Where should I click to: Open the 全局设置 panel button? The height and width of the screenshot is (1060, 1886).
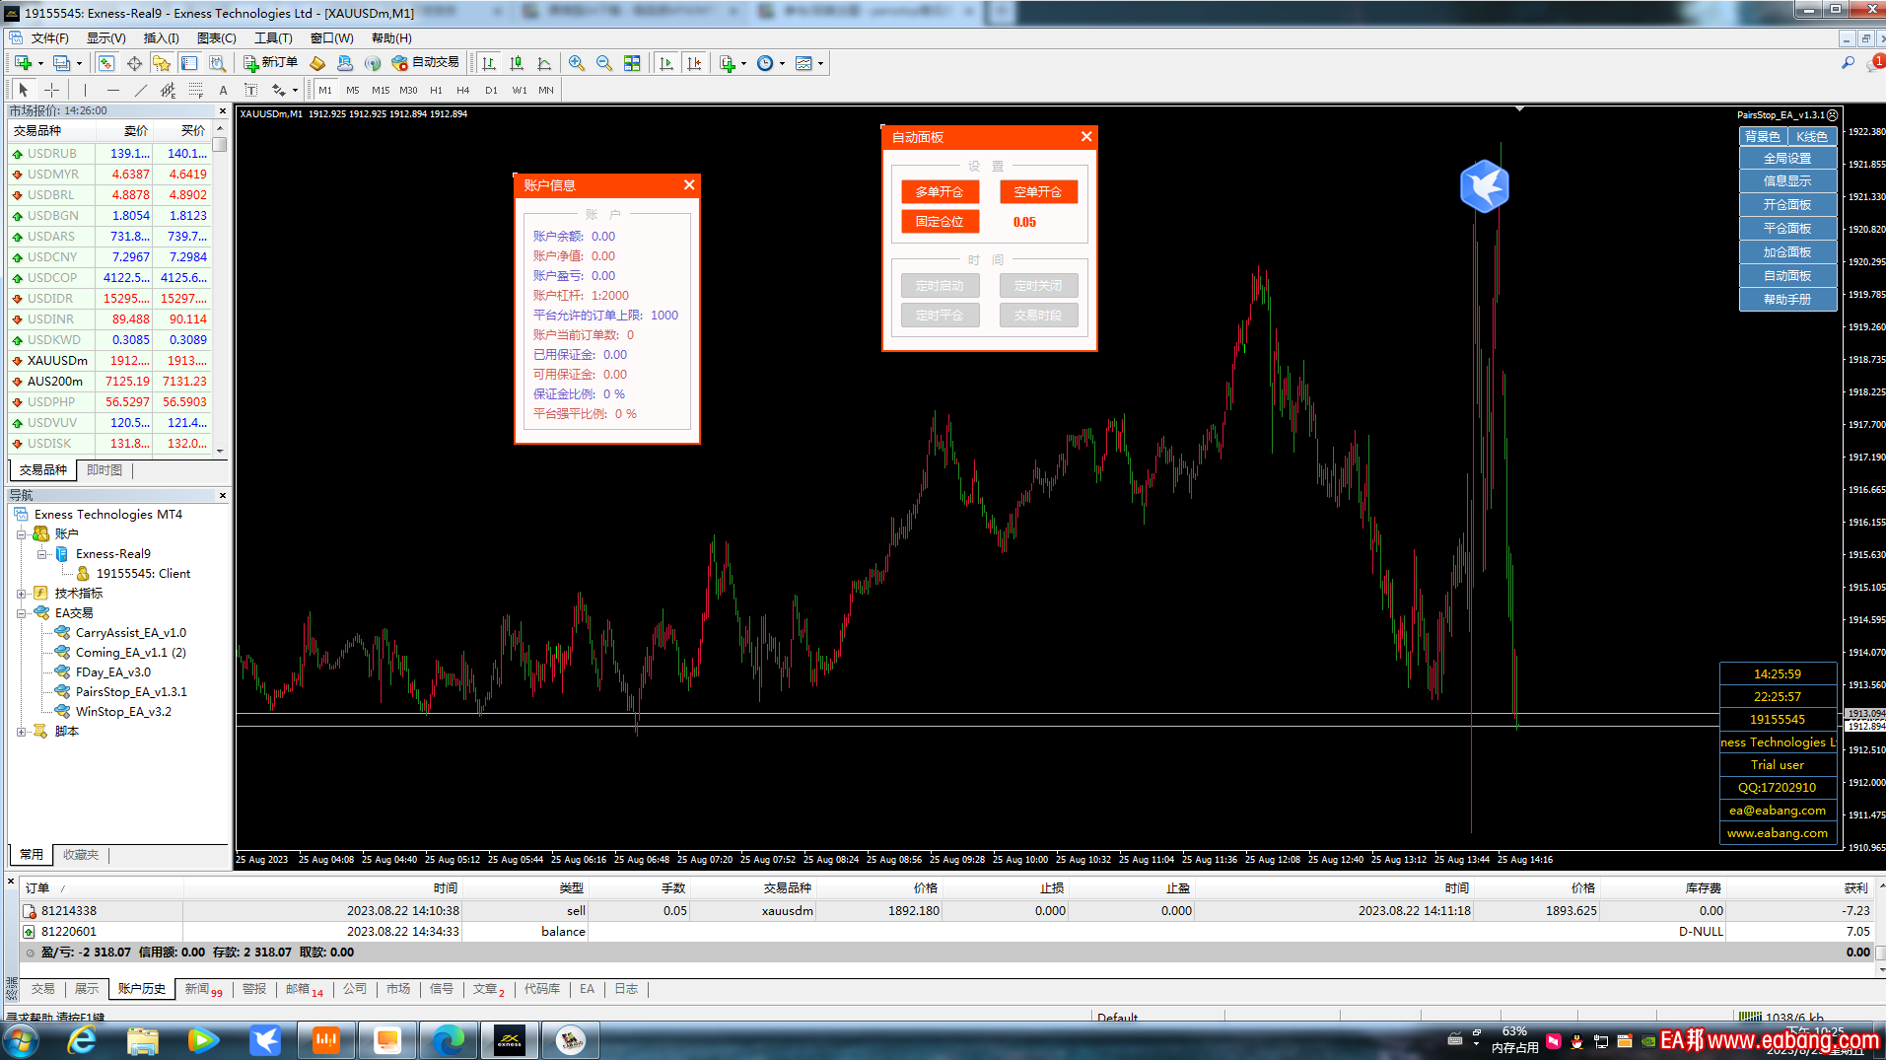click(x=1787, y=158)
